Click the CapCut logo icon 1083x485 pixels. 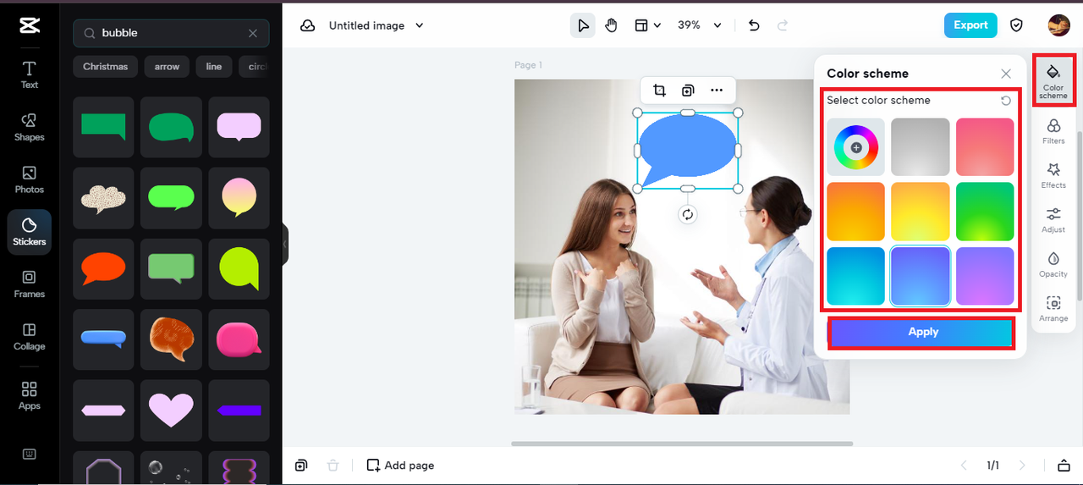[30, 25]
